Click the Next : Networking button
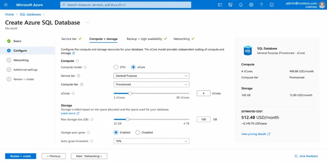Screen dimensions: 327x163 coord(89,156)
